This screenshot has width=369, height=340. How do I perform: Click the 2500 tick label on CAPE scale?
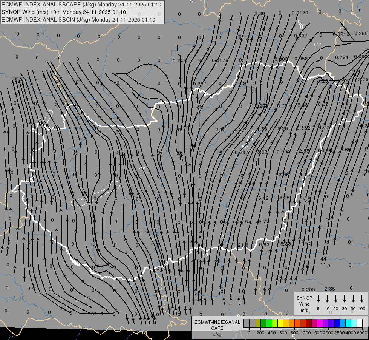(x=339, y=333)
